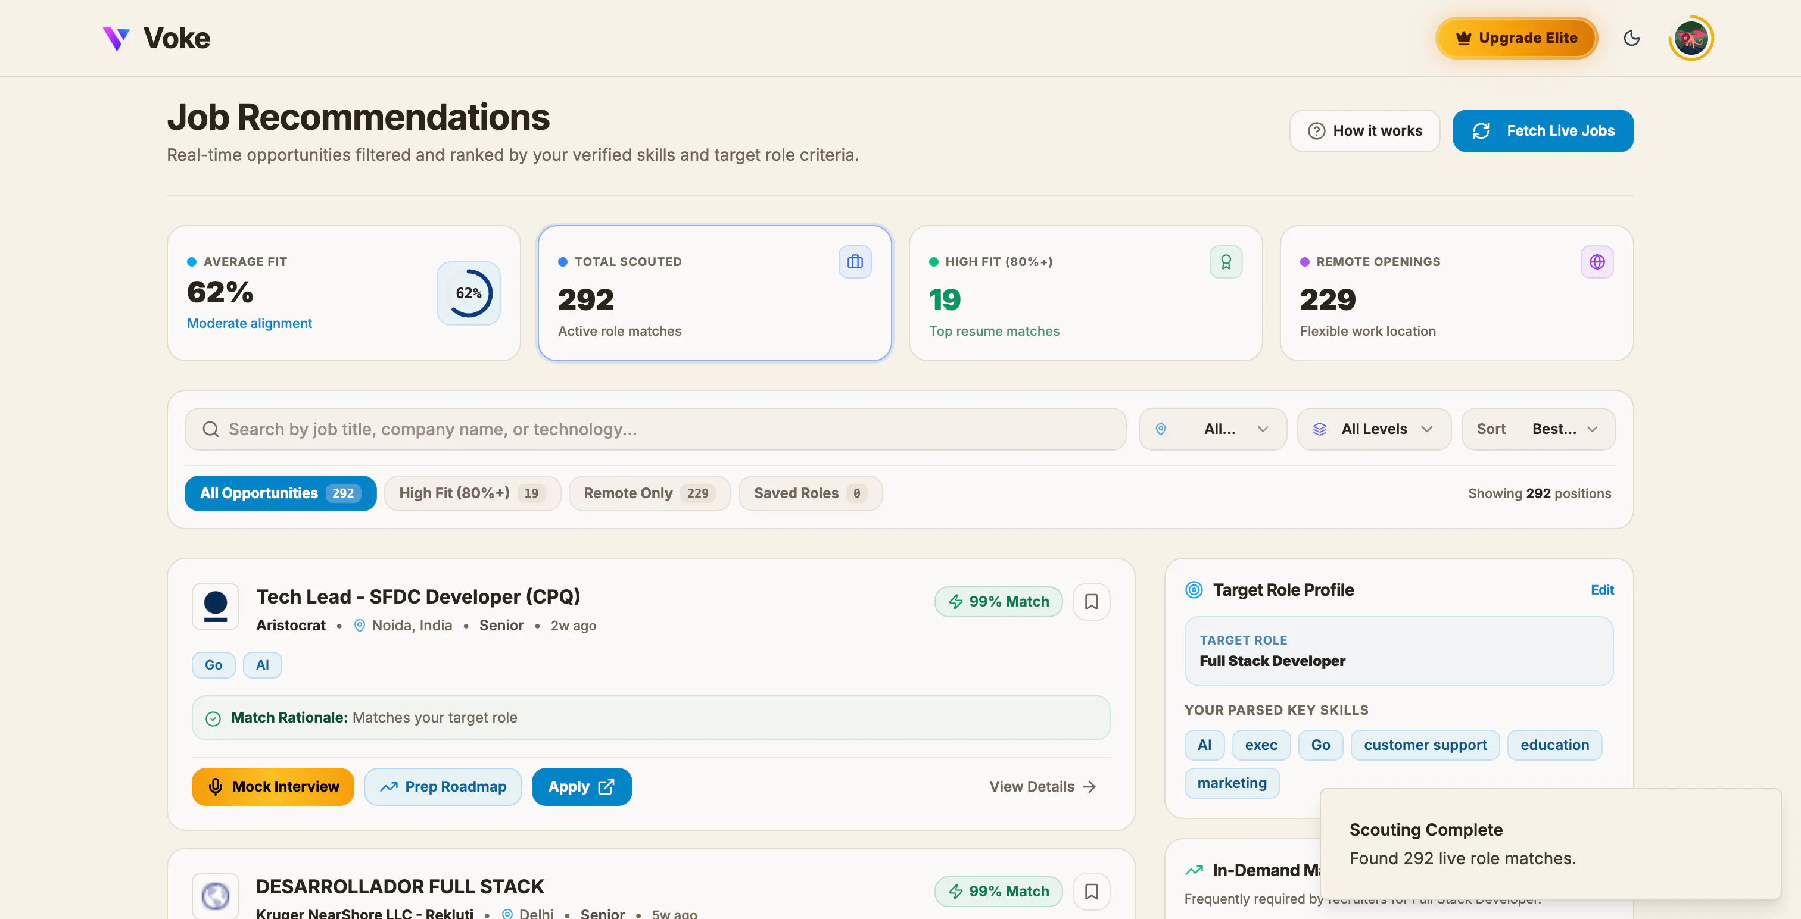Switch to Remote Only tab
Screen dimensions: 1801x919
650,493
